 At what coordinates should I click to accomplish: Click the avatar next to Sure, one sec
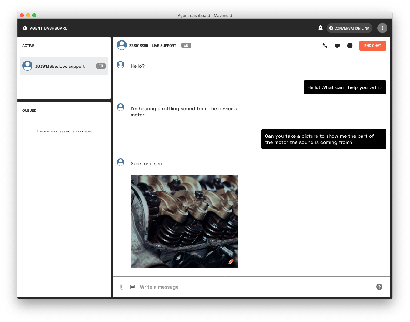[121, 162]
